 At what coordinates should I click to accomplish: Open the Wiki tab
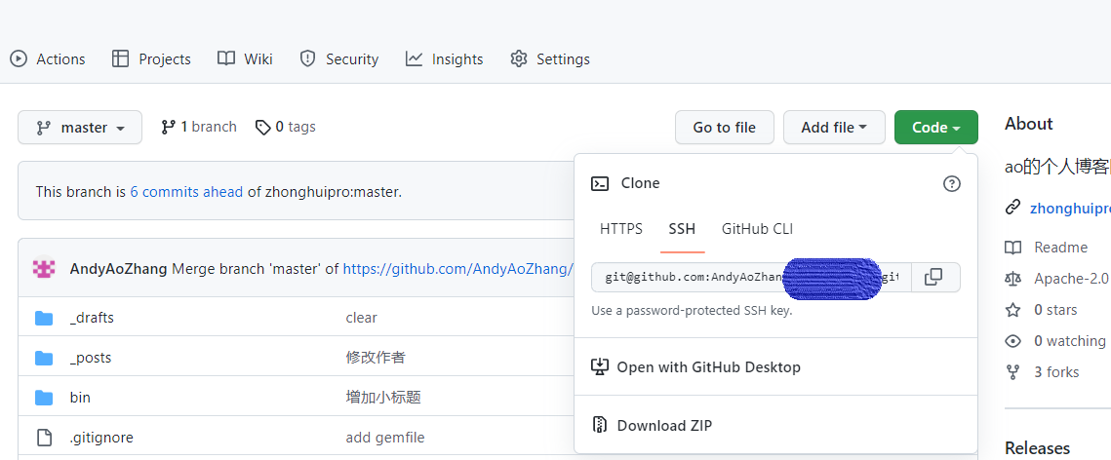tap(245, 58)
